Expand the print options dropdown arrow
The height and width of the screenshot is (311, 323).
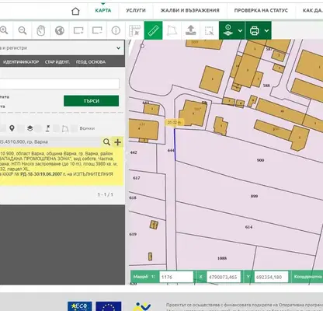pos(266,30)
